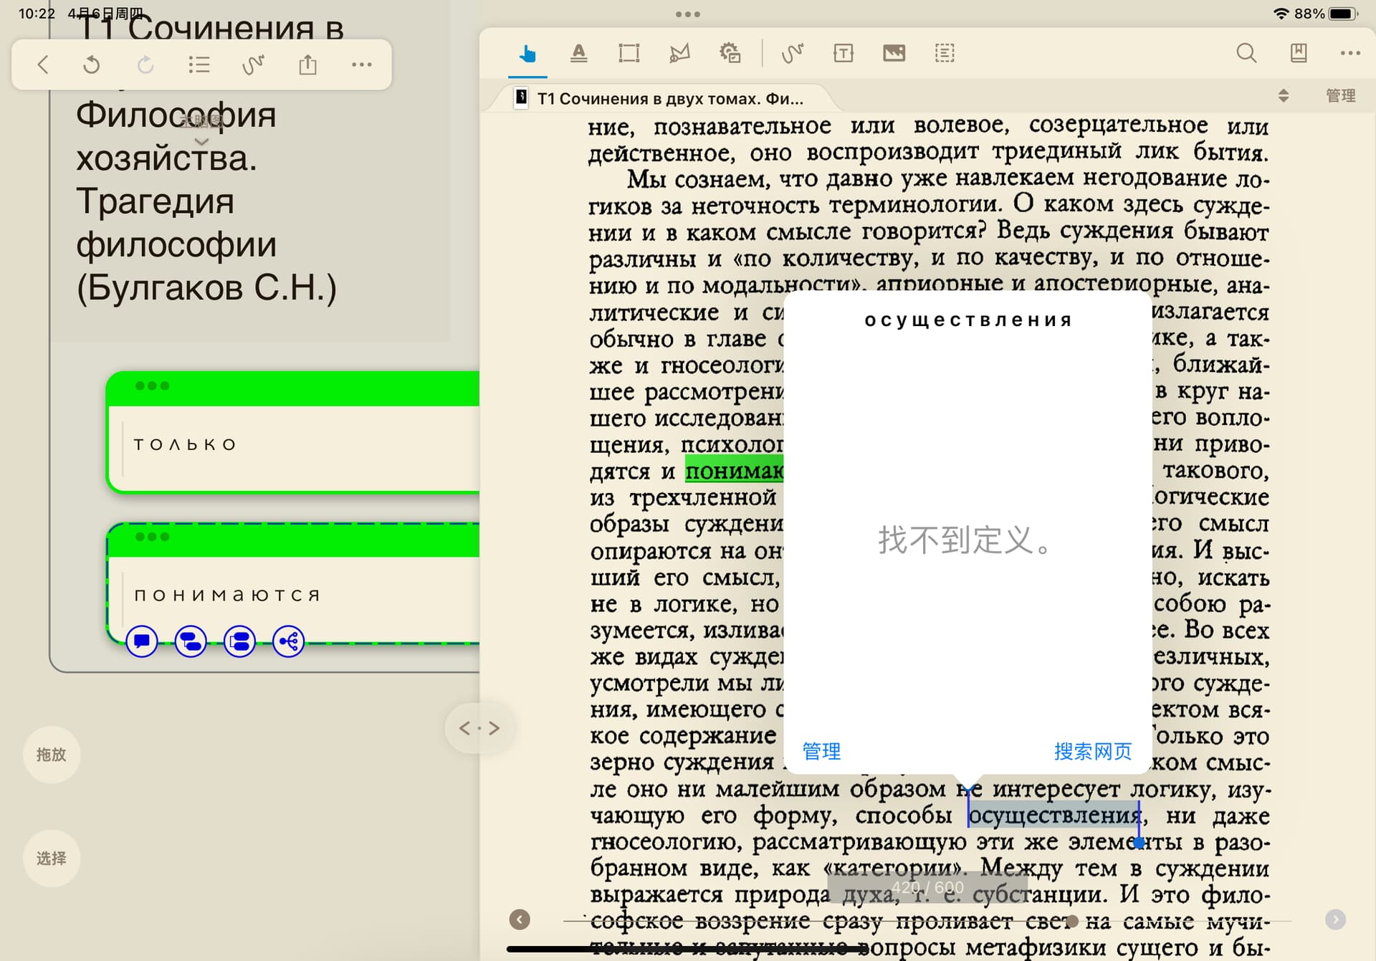
Task: Click 管理 at top right of document
Action: click(x=1340, y=96)
